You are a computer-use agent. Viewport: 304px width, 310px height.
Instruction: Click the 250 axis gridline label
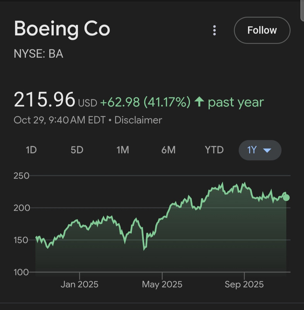pos(21,176)
